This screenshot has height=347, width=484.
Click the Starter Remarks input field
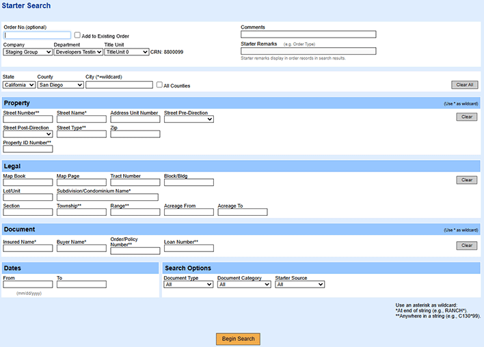click(308, 51)
